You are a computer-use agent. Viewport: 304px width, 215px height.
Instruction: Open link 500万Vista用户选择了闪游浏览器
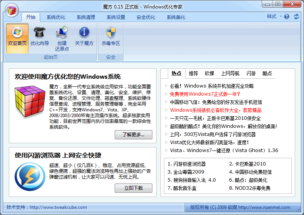[x=213, y=134]
